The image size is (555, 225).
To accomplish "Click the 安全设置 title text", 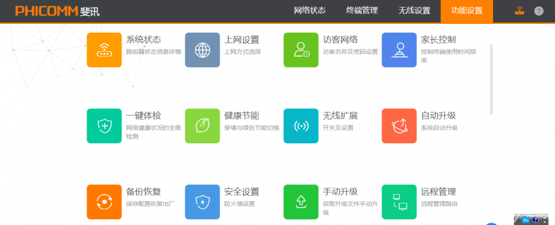I will click(242, 192).
